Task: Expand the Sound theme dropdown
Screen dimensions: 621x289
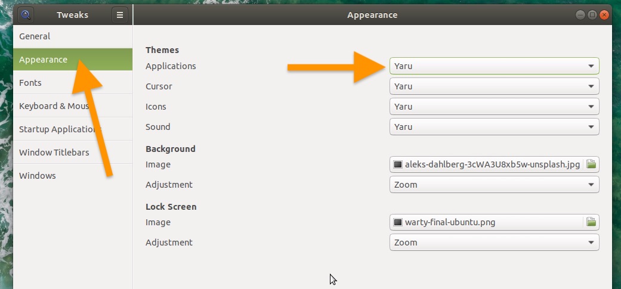Action: (495, 126)
